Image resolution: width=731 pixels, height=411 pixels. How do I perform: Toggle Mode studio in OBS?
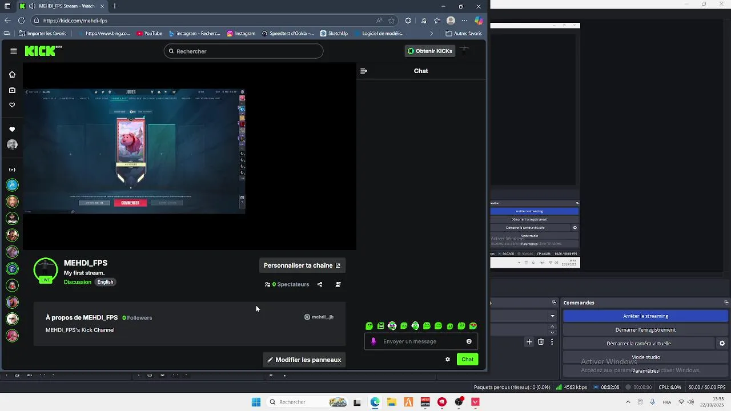[x=645, y=357]
